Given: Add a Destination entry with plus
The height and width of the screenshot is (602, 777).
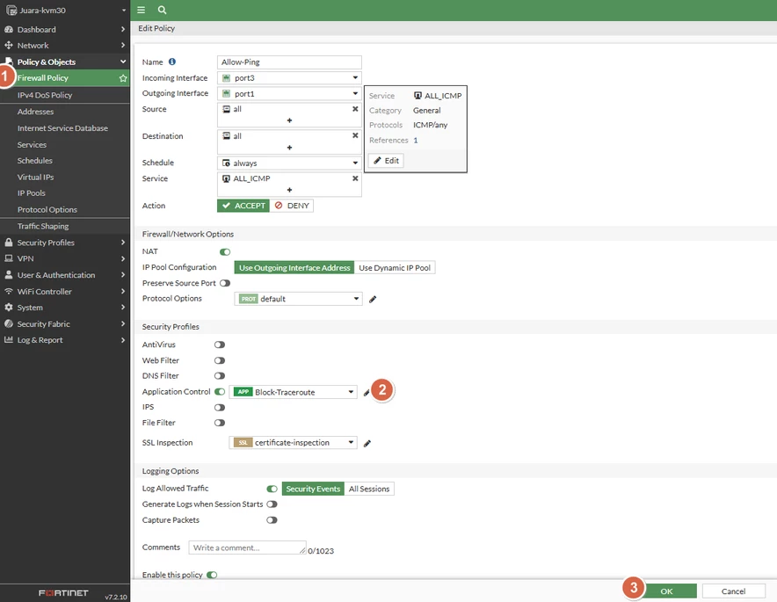Looking at the screenshot, I should tap(289, 148).
